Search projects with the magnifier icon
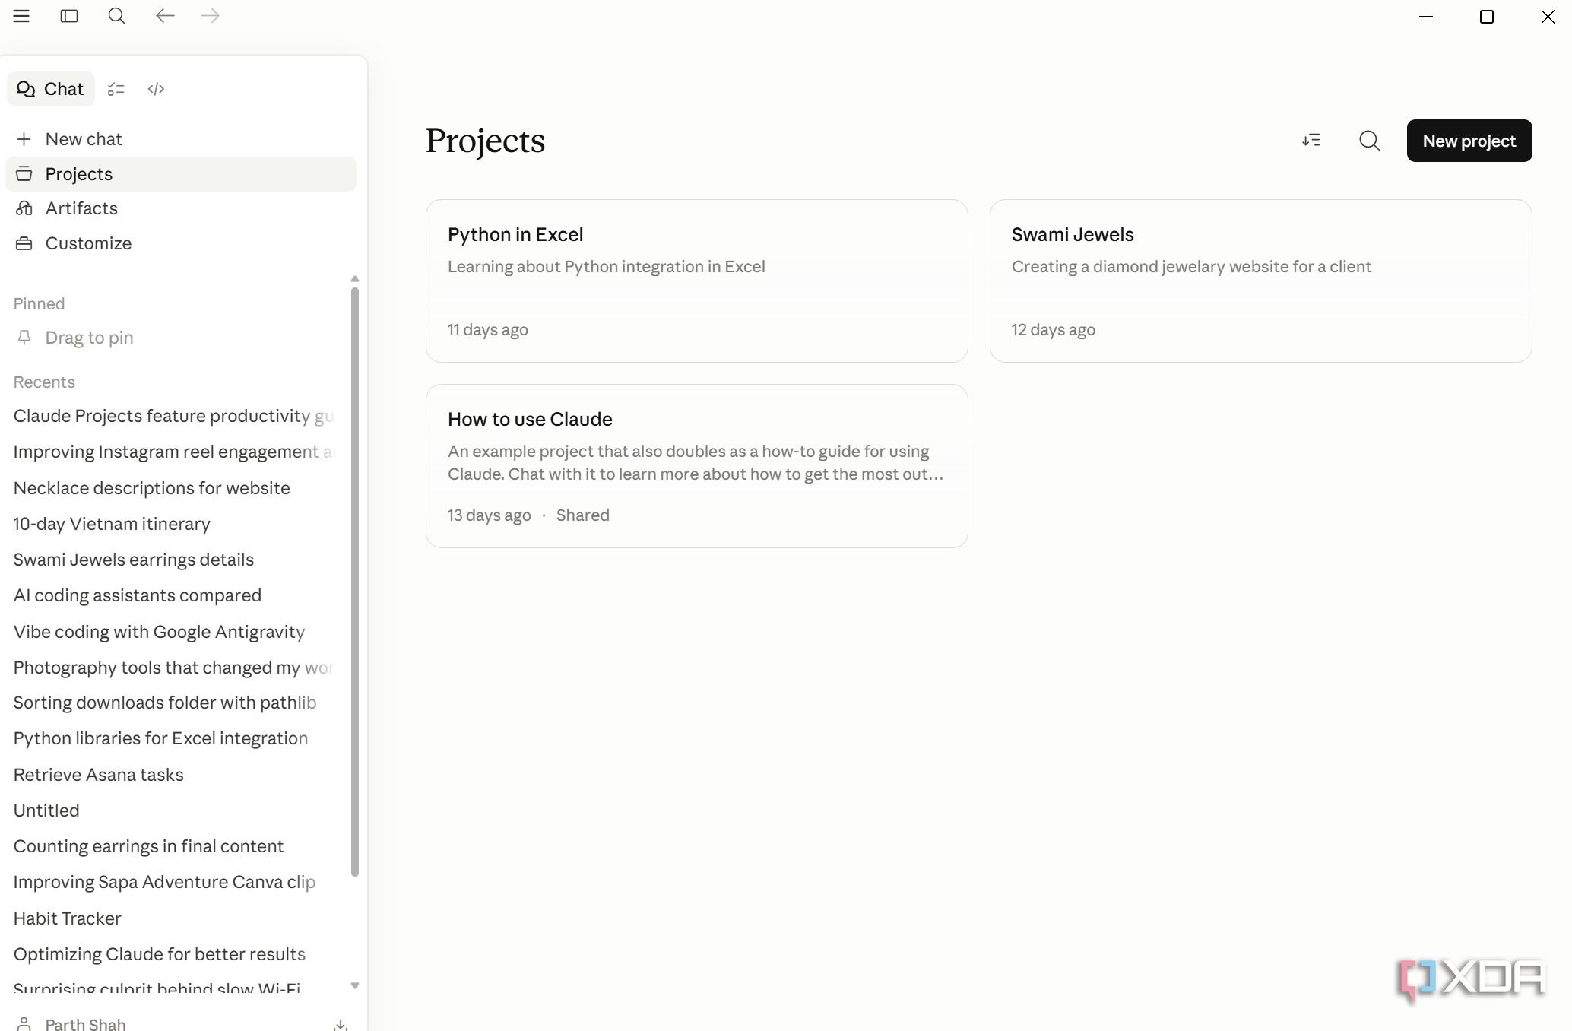Image resolution: width=1572 pixels, height=1031 pixels. click(1370, 141)
